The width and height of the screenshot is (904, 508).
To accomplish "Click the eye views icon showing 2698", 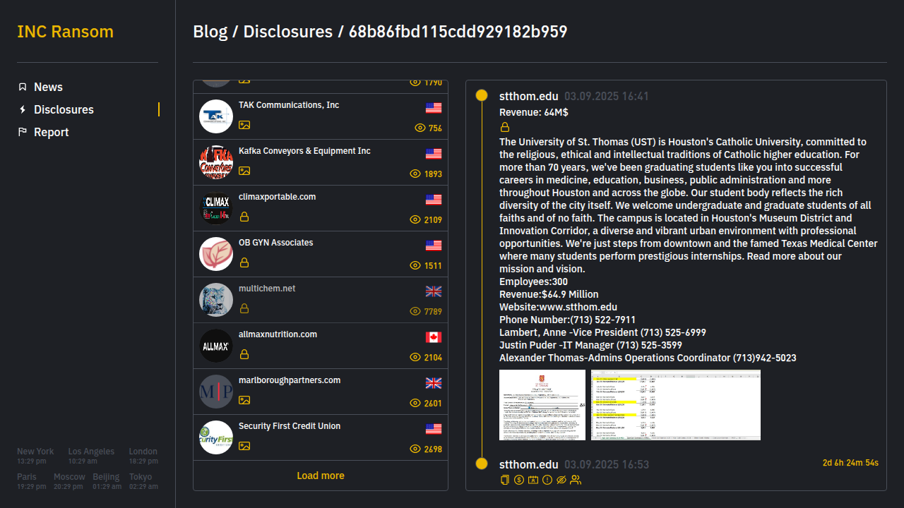I will point(415,449).
